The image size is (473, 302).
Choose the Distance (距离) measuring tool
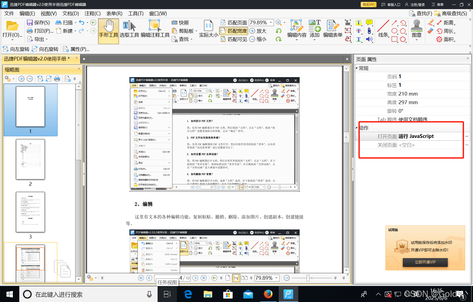pos(446,23)
